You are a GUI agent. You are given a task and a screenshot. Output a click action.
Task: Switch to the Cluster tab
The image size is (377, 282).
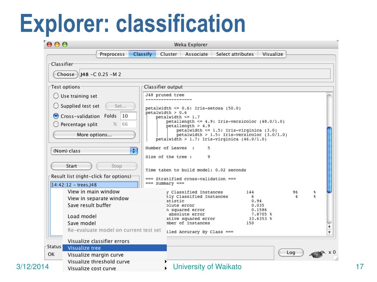[x=168, y=54]
